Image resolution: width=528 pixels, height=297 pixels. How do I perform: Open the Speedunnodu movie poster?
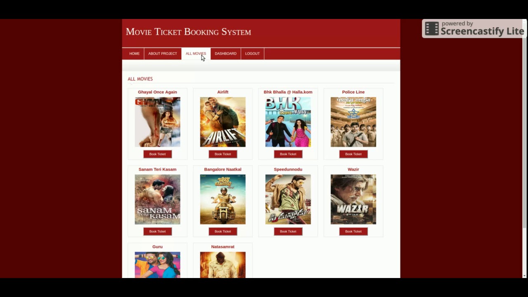pos(288,199)
